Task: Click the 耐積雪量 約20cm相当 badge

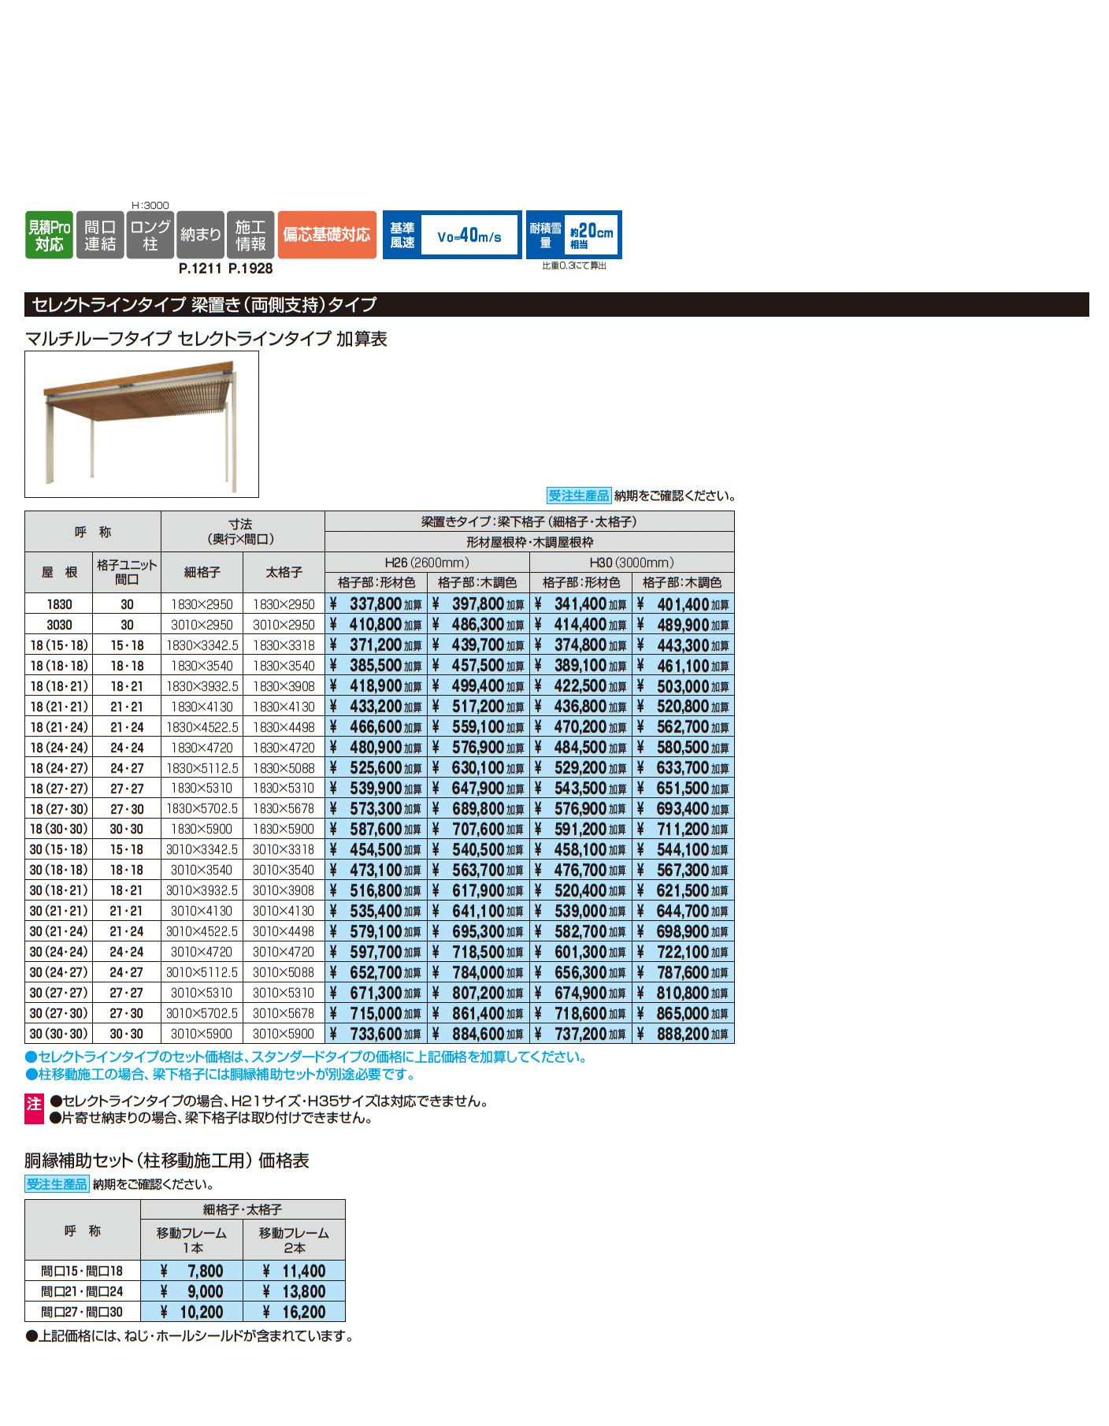Action: pos(573,235)
